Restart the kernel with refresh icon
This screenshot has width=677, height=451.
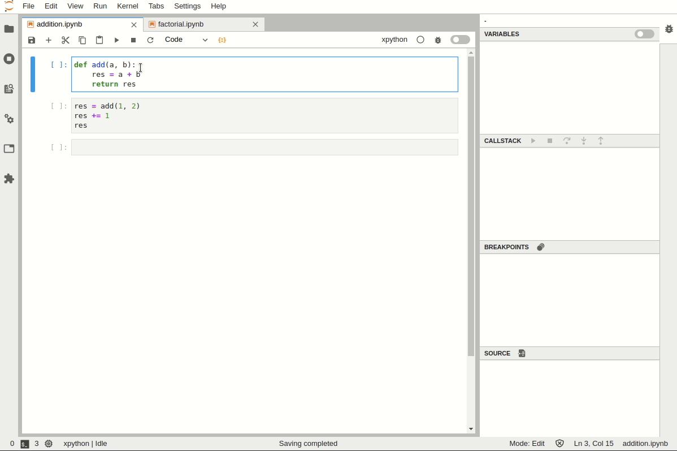(x=150, y=40)
